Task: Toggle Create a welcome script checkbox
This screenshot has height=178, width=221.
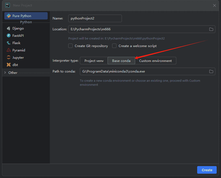Action: pos(114,46)
